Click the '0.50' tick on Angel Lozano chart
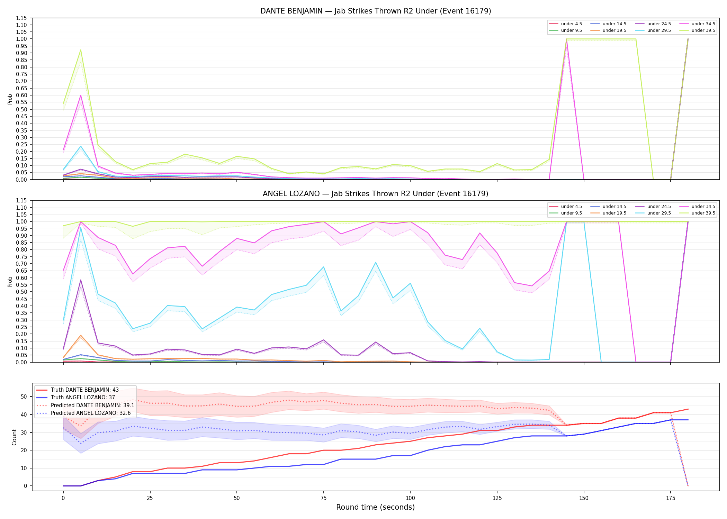Image resolution: width=727 pixels, height=519 pixels. (21, 292)
